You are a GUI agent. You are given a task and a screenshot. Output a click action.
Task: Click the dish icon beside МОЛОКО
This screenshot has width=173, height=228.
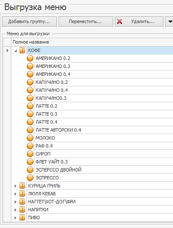tap(30, 138)
